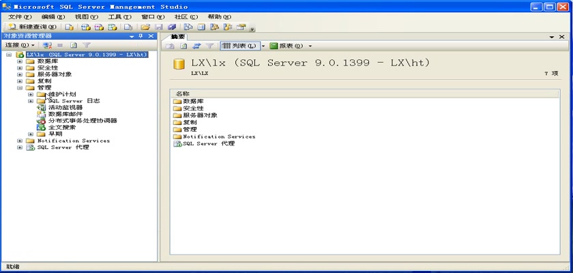573x273 pixels.
Task: Open the 连接 dropdown in Object Explorer
Action: [20, 45]
